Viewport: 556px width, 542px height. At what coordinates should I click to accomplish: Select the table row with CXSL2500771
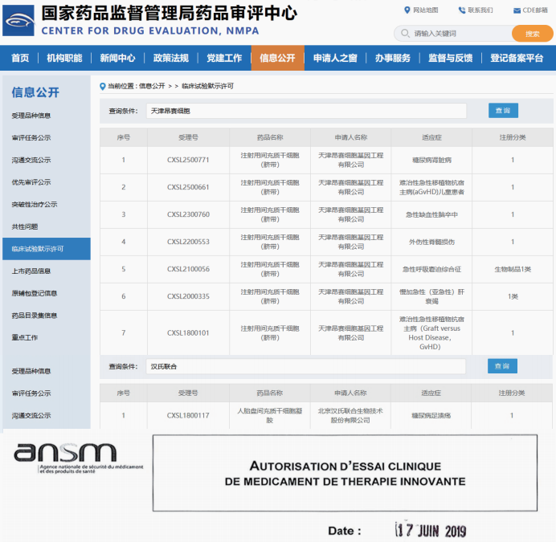pos(326,160)
